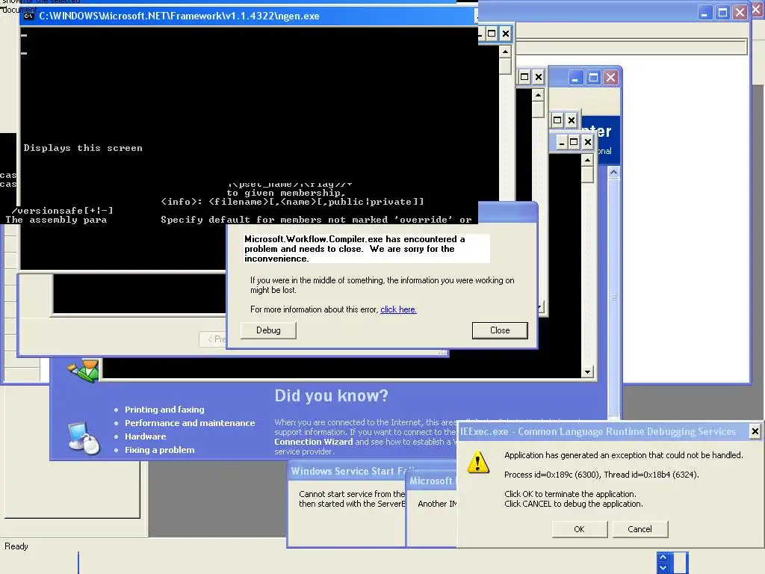Close the blue Help Center window with the red X
The image size is (765, 574).
tap(611, 78)
